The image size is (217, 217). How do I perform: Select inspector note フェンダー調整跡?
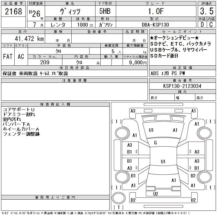tap(21, 134)
